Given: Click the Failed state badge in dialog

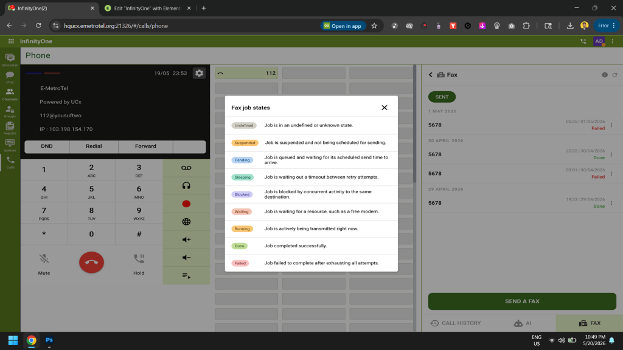Looking at the screenshot, I should [240, 263].
